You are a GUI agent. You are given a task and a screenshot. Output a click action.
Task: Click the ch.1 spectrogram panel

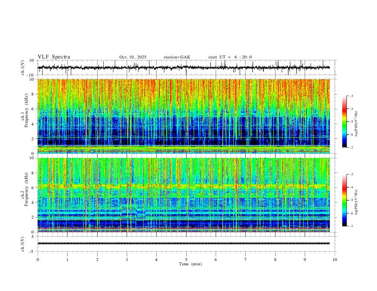184,116
